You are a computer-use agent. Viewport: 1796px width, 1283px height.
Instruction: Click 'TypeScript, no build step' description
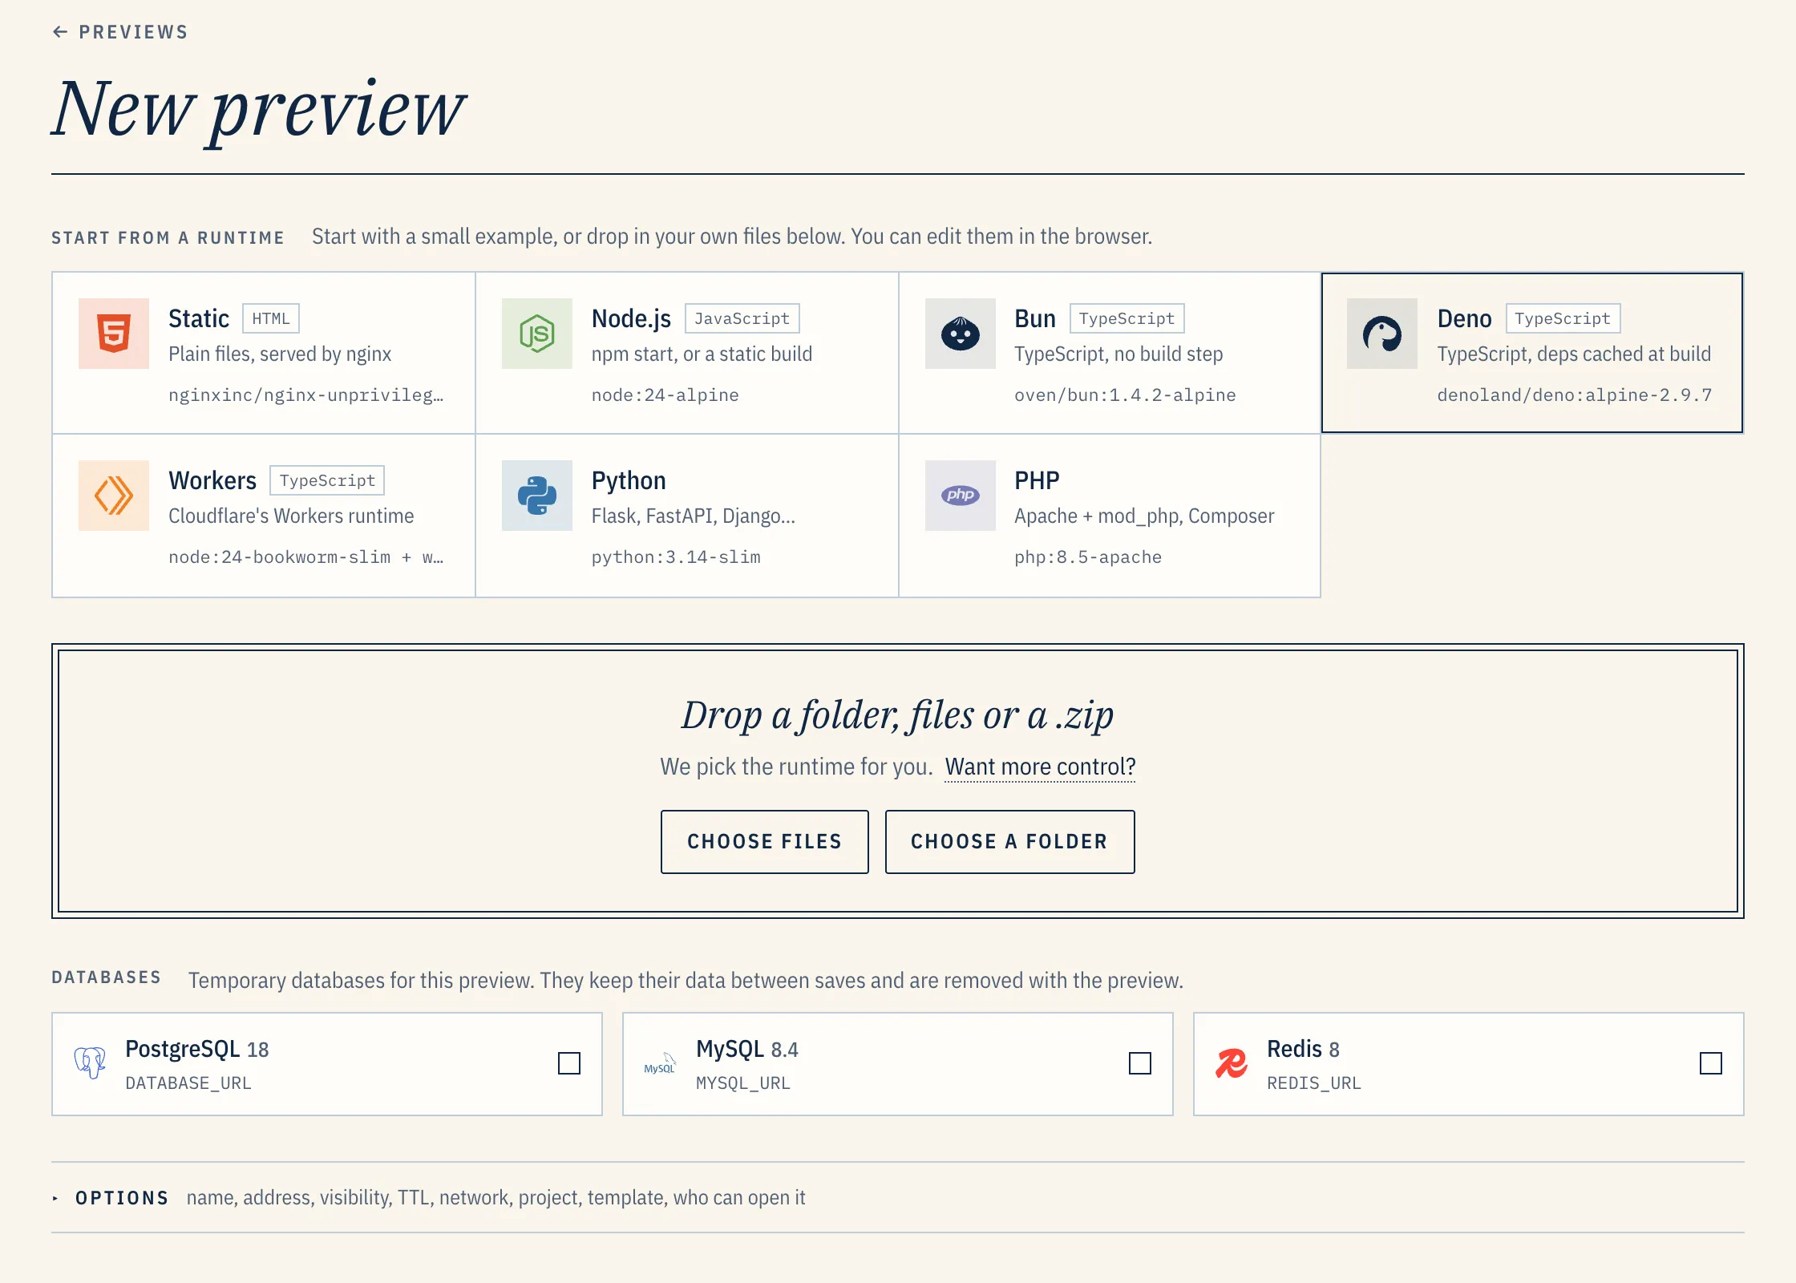1118,354
